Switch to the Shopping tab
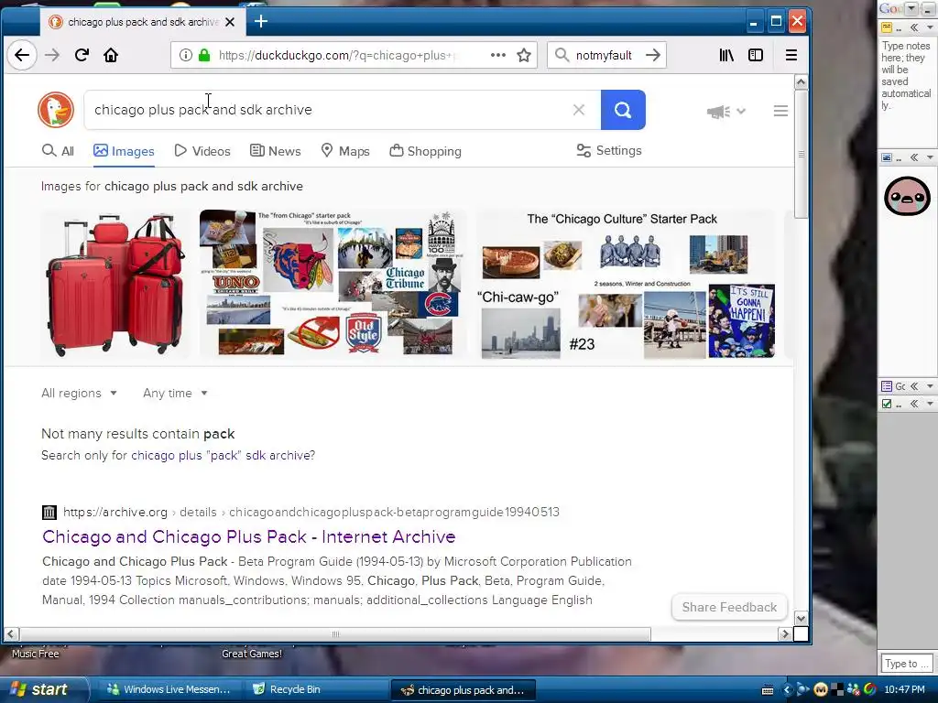 pyautogui.click(x=425, y=151)
